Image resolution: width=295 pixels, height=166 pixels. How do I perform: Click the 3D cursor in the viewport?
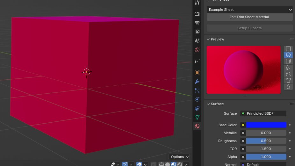point(87,72)
